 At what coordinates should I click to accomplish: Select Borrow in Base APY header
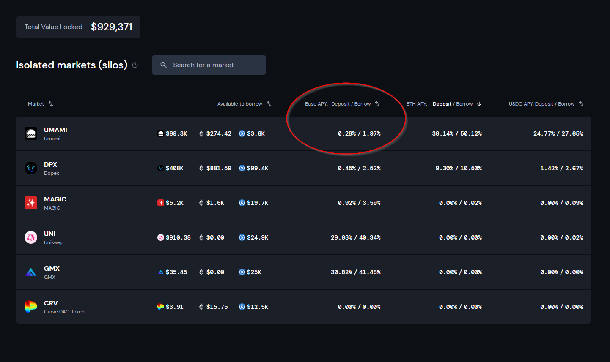pyautogui.click(x=363, y=104)
